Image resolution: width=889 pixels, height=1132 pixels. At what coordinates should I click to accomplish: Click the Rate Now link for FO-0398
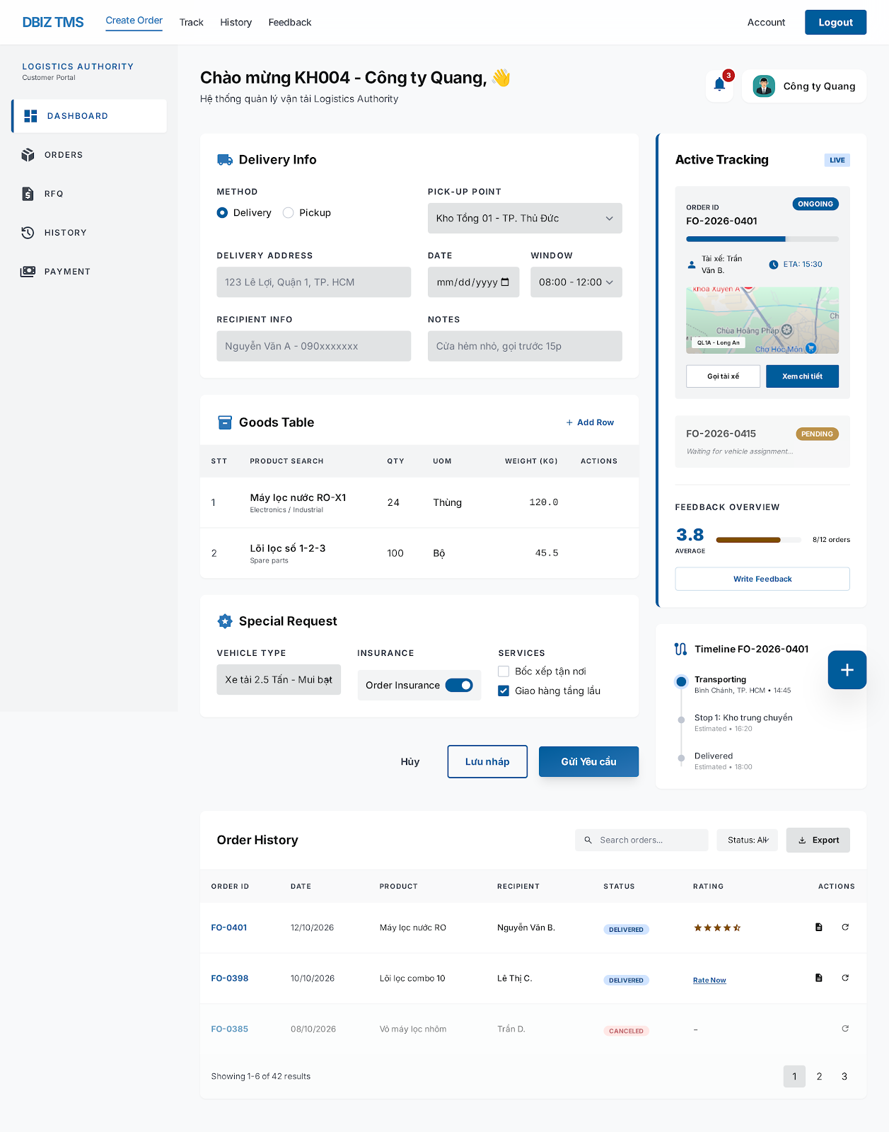point(709,980)
